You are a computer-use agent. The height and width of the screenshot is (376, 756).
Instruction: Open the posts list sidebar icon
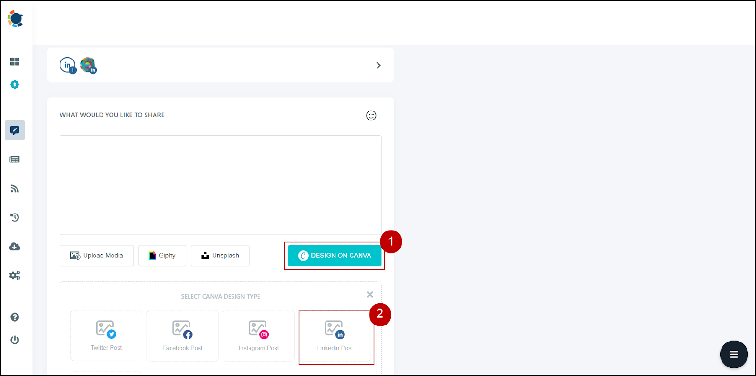pos(15,160)
